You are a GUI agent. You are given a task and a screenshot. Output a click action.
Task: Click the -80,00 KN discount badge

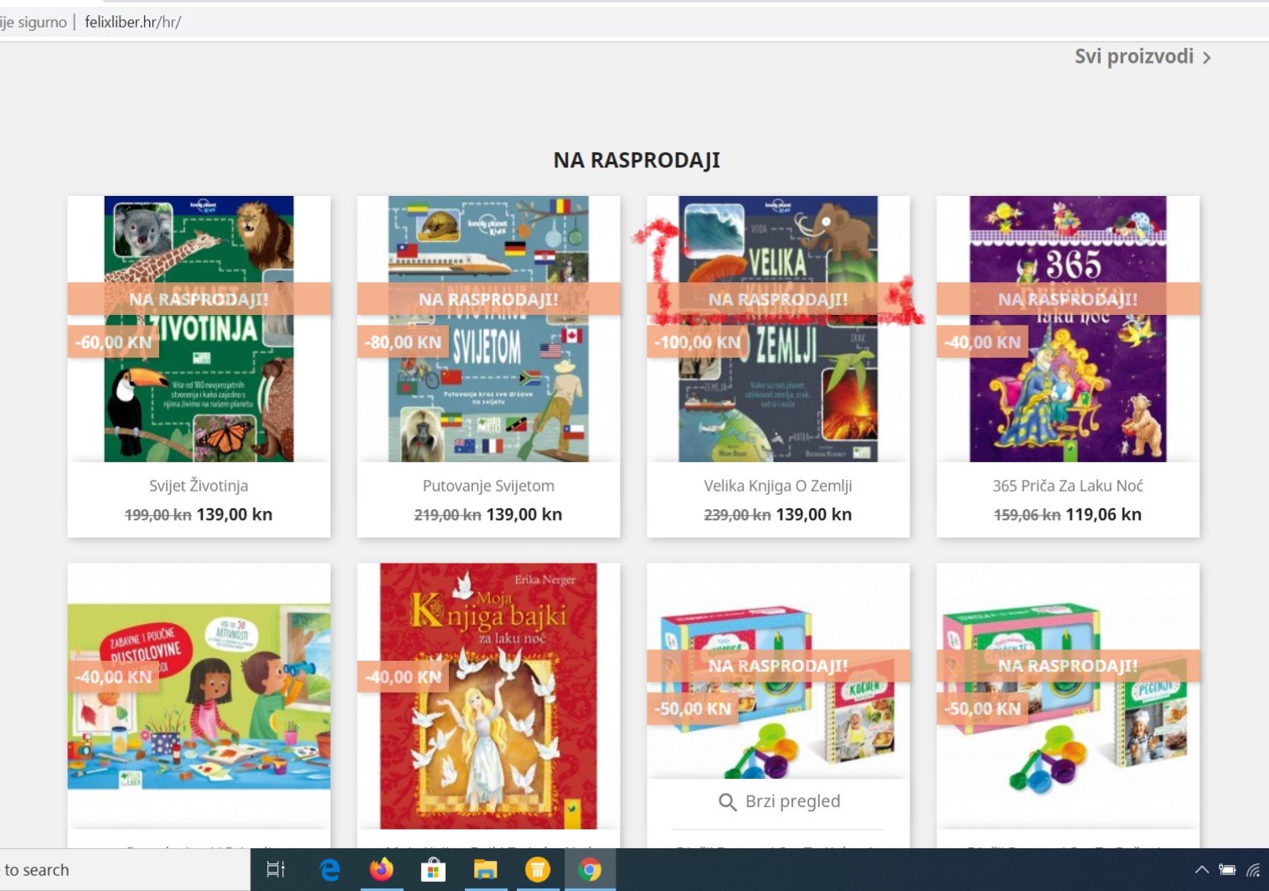point(403,342)
